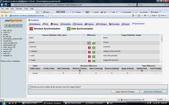Open the Favorites menu

19,9
